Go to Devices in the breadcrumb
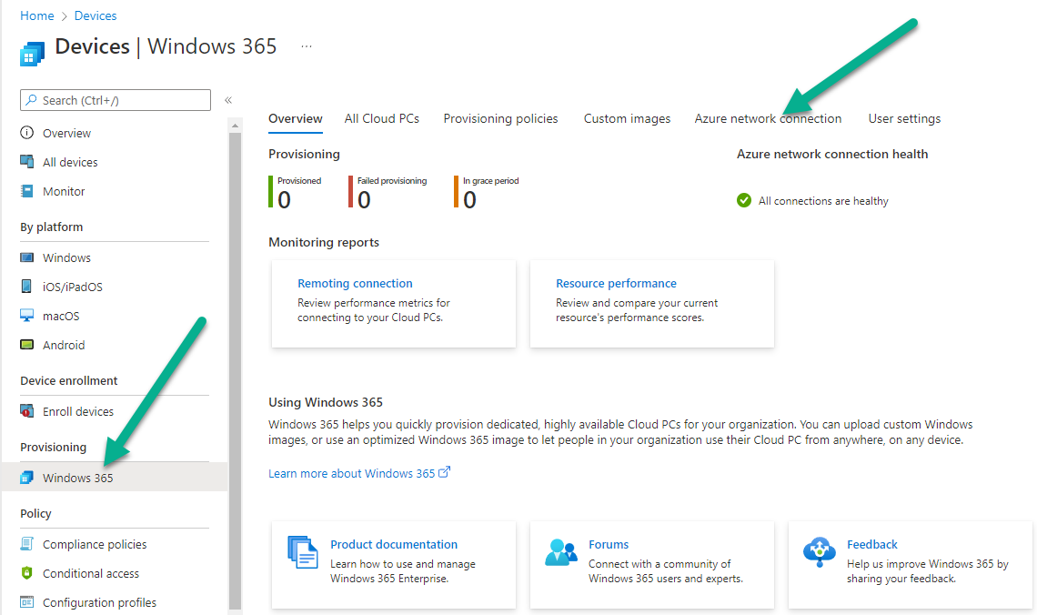 pos(96,15)
